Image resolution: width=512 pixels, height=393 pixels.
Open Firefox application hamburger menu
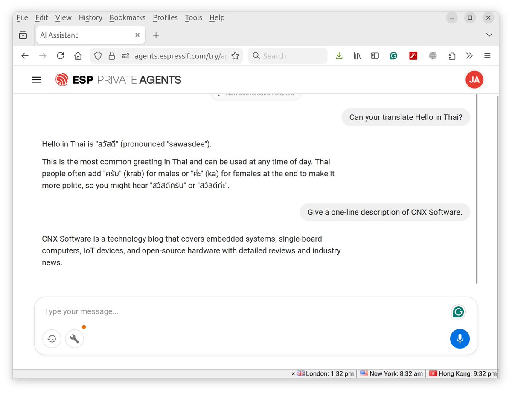[487, 56]
